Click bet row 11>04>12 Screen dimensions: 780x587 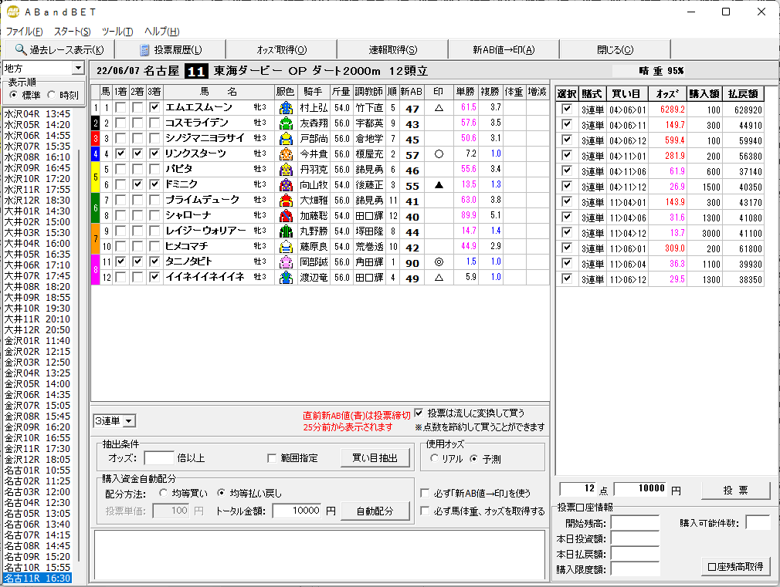click(x=660, y=233)
